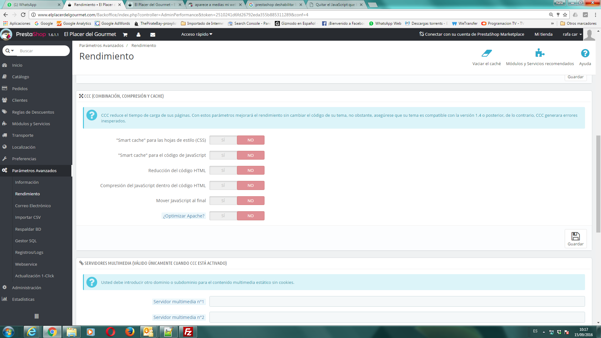The height and width of the screenshot is (338, 601).
Task: Set Reducción del código HTML to SÍ
Action: click(223, 170)
